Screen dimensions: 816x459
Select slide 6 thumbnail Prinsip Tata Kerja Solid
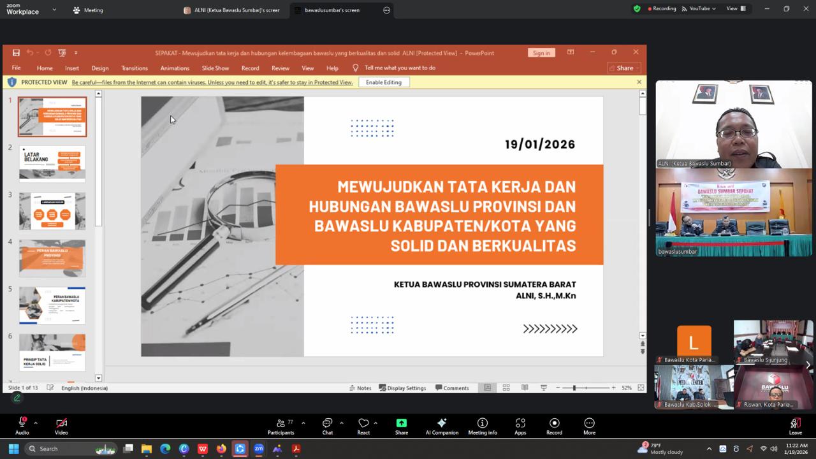pyautogui.click(x=52, y=353)
